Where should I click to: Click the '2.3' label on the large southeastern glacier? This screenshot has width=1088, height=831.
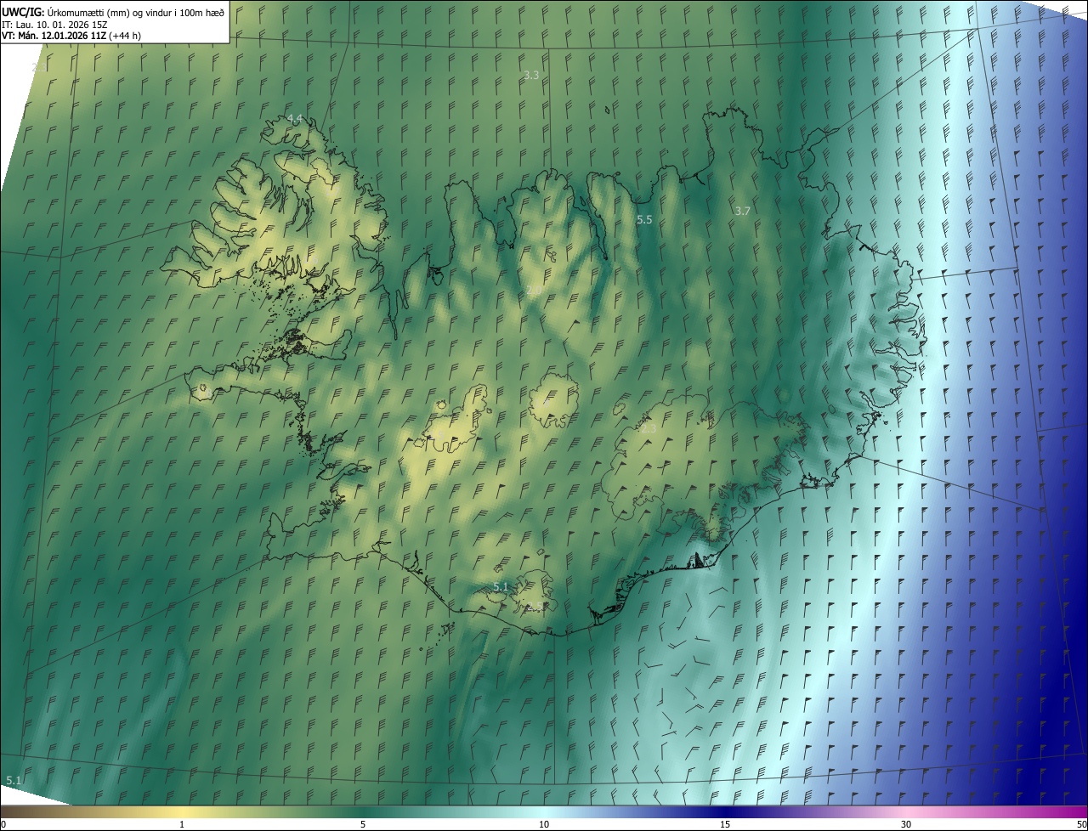[648, 429]
